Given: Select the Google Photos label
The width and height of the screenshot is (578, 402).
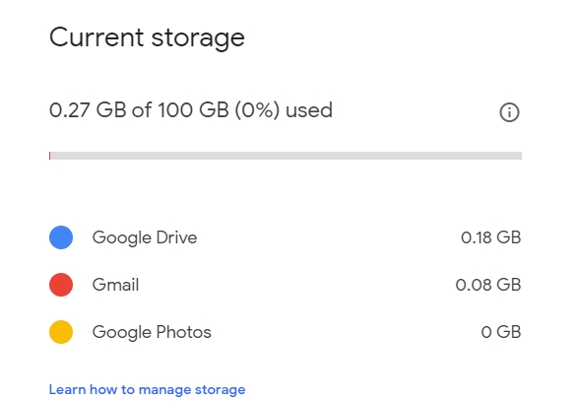Looking at the screenshot, I should point(152,332).
